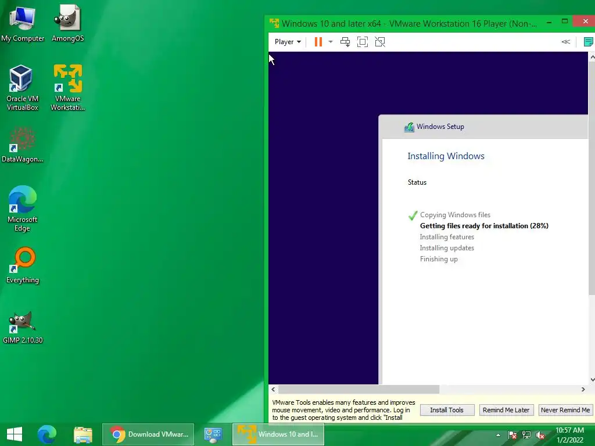Viewport: 595px width, 446px height.
Task: Click the horizontal scrollbar thumb in VMware
Action: point(359,390)
